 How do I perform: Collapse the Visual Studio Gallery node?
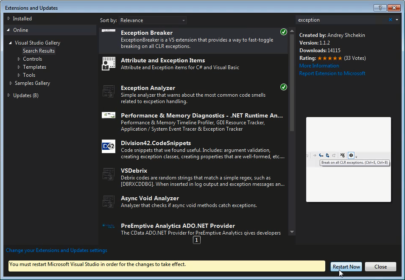coord(10,43)
